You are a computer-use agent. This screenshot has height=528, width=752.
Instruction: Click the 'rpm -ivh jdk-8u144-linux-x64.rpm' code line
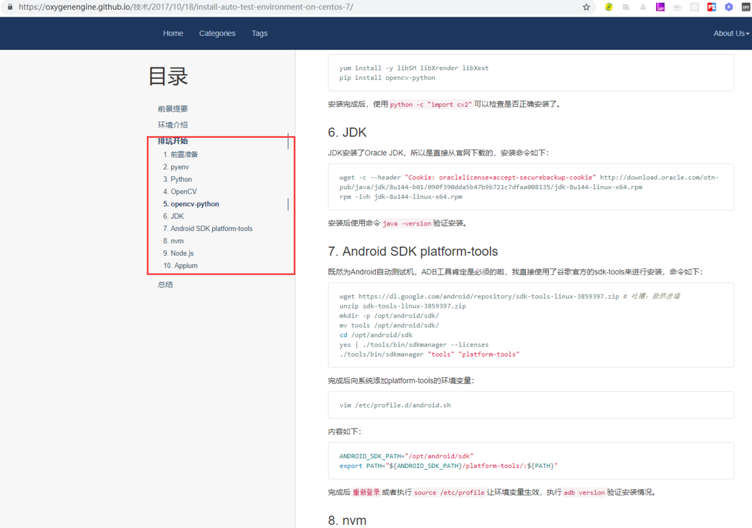(400, 196)
